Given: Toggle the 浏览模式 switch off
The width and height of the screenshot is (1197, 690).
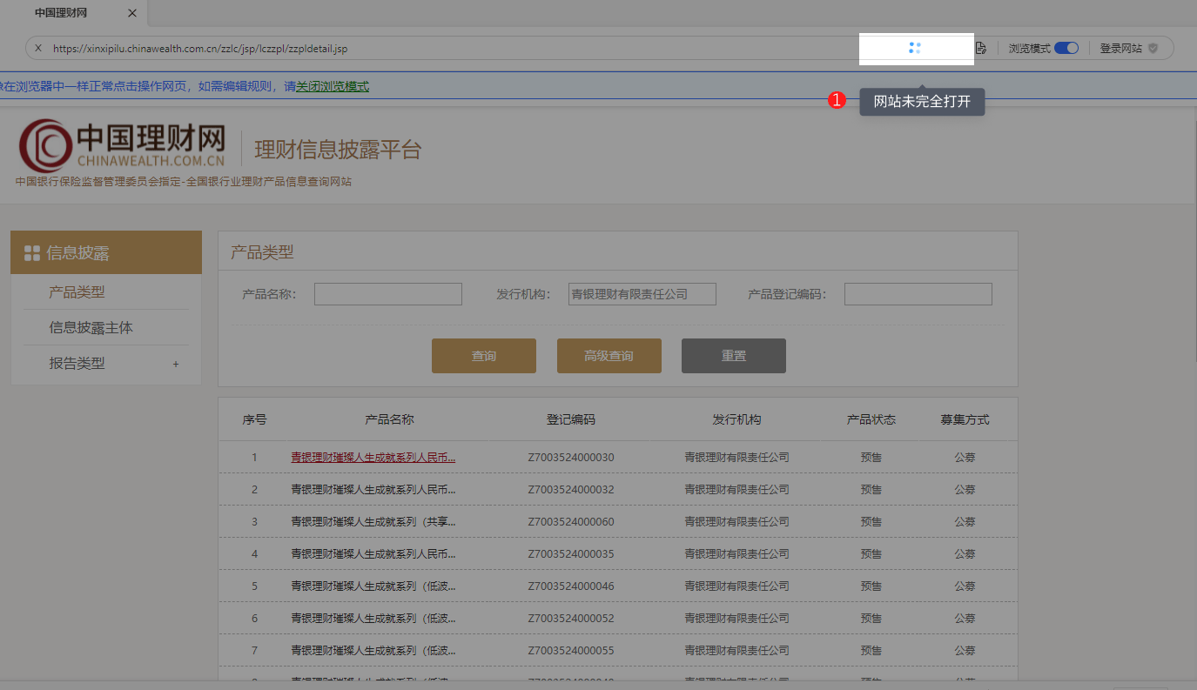Looking at the screenshot, I should point(1066,49).
